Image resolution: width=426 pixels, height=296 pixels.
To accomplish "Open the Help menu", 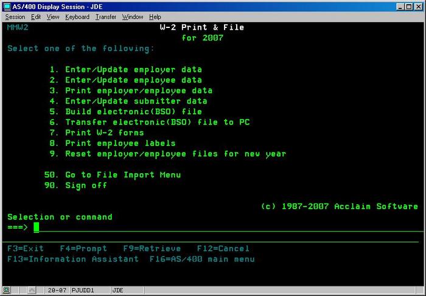I will 155,17.
